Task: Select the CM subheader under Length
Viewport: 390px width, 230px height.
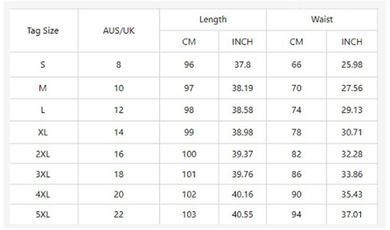Action: click(189, 42)
